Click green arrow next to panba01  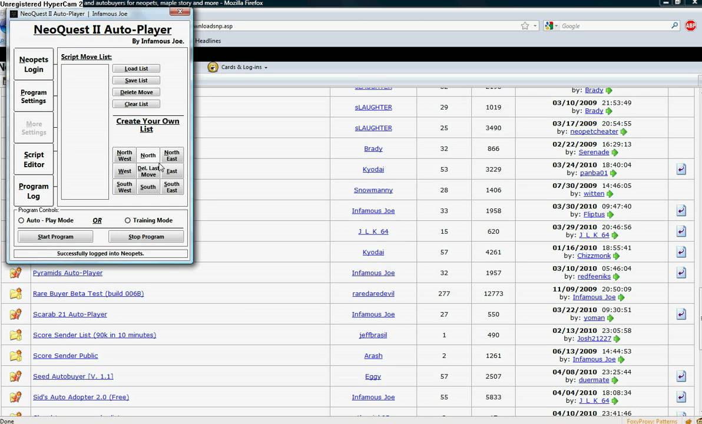click(x=613, y=173)
